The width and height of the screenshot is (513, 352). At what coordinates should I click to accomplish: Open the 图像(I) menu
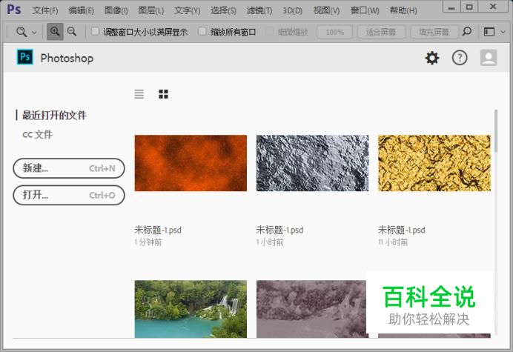tap(116, 10)
